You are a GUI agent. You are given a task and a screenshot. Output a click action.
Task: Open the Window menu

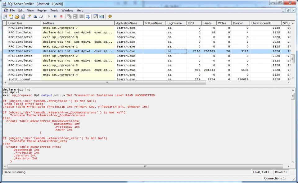coord(67,11)
